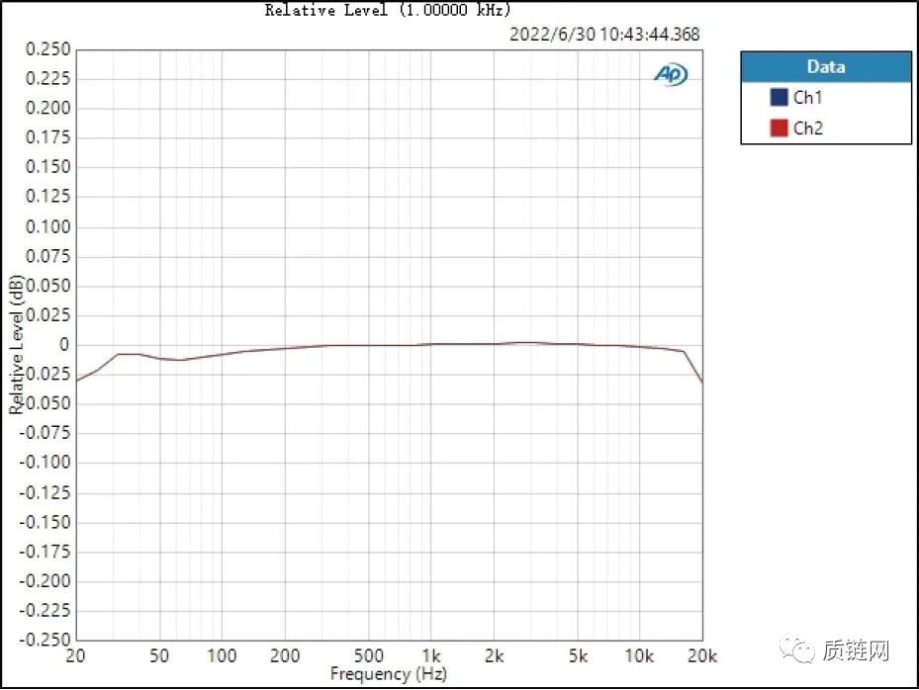Select the Ch2 legend label

[x=807, y=128]
